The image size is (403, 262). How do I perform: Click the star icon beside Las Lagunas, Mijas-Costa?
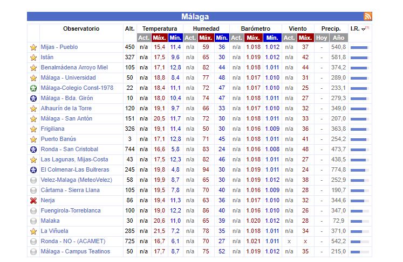(x=33, y=160)
